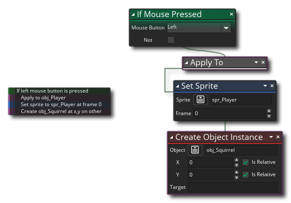Open object picker icon beside obj_Squirrel
This screenshot has width=291, height=203.
(x=195, y=150)
